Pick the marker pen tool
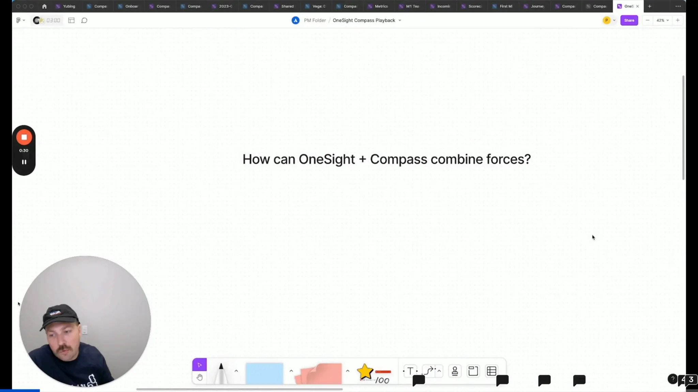The height and width of the screenshot is (392, 698). point(221,373)
